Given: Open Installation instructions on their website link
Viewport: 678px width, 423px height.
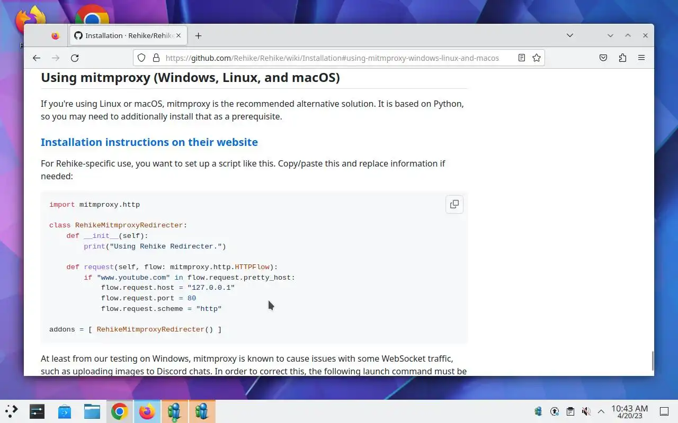Looking at the screenshot, I should point(149,142).
